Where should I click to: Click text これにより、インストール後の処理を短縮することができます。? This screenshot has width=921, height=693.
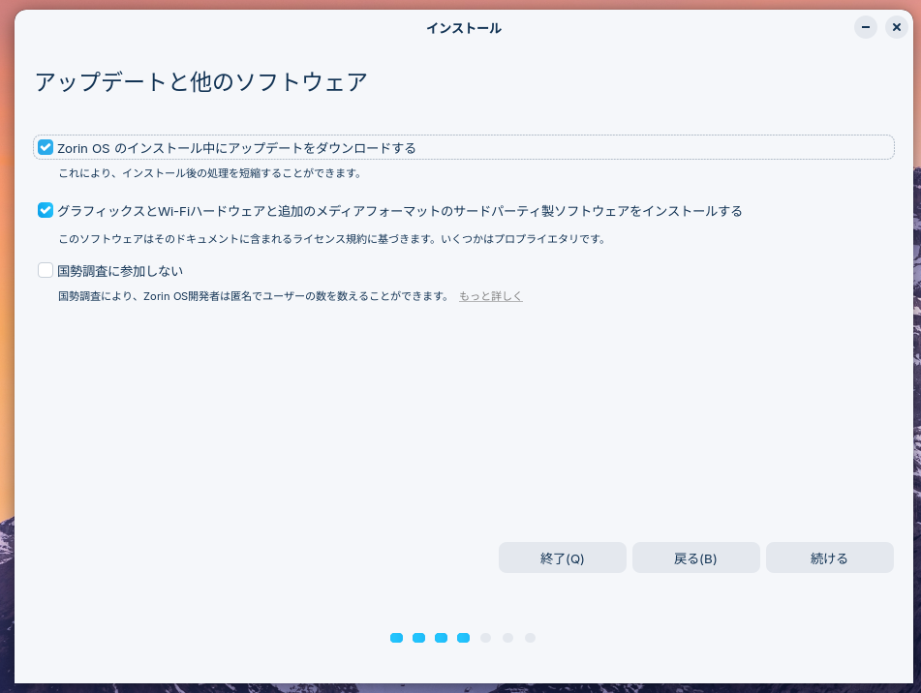(210, 173)
